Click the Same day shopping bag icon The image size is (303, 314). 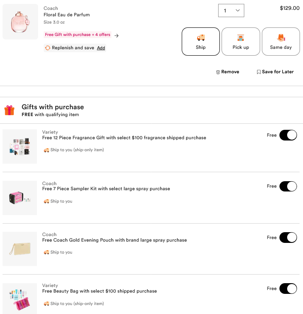[x=281, y=38]
